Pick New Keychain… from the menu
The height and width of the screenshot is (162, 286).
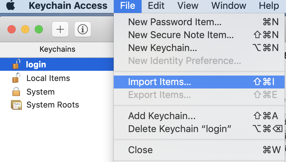tap(199, 48)
